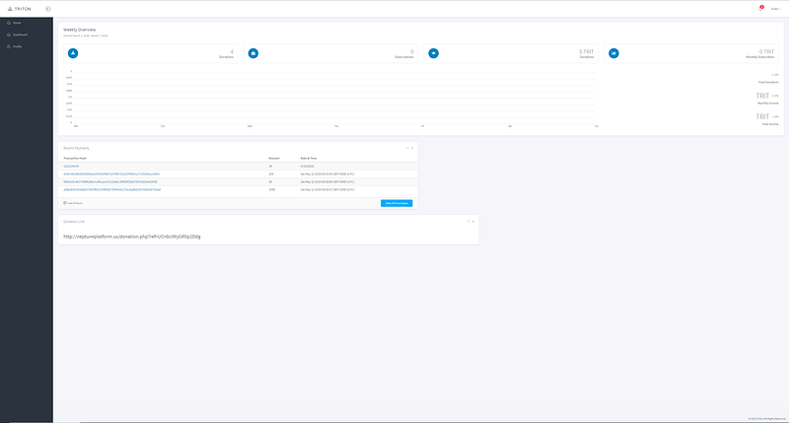
Task: Click the Profile person icon in sidebar
Action: 9,46
